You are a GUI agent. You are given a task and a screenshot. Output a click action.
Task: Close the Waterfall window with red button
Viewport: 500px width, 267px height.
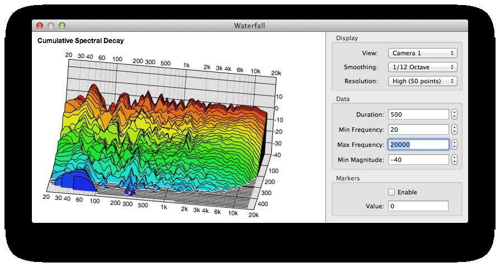point(40,26)
